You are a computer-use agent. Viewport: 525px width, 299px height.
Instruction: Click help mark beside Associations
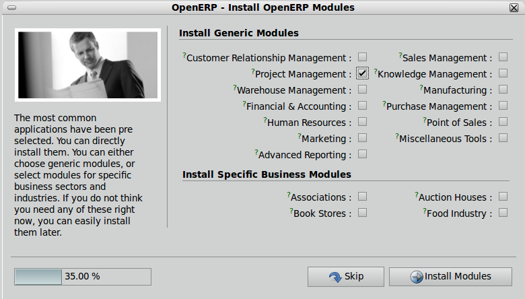[288, 195]
